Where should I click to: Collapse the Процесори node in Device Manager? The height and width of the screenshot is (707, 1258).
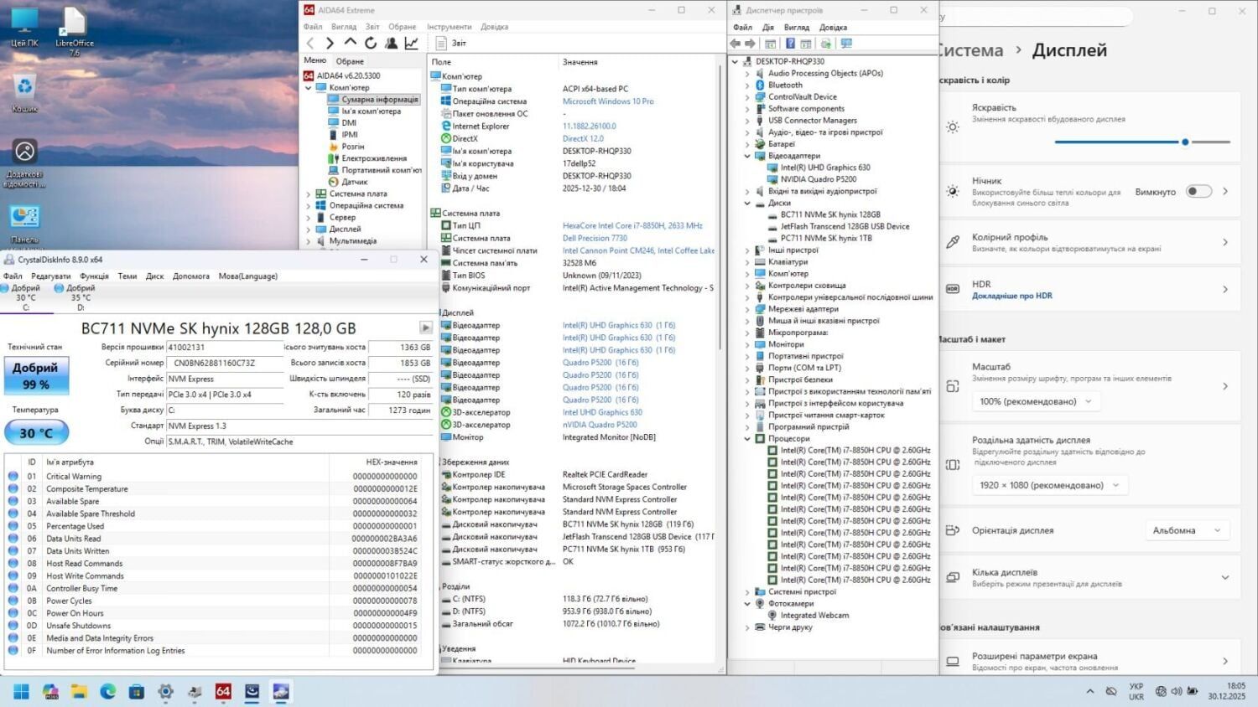[747, 439]
